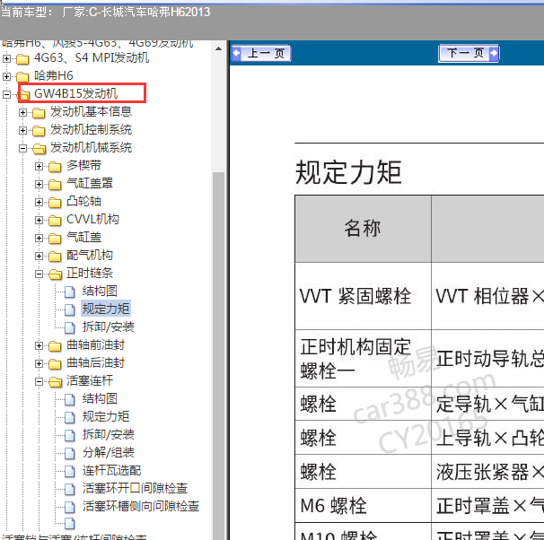Click the 活塞连杆 open folder icon
The width and height of the screenshot is (544, 540).
[x=55, y=382]
